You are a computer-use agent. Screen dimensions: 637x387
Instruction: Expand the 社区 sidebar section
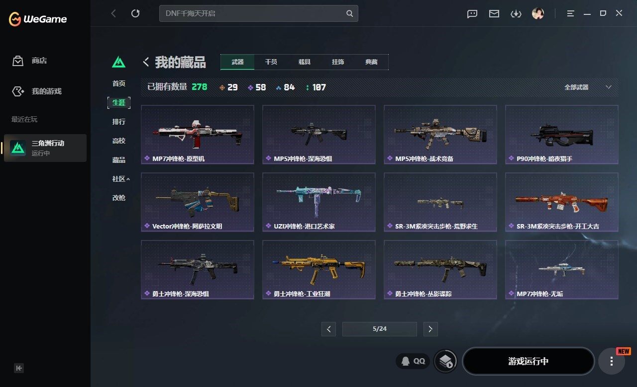tap(121, 179)
